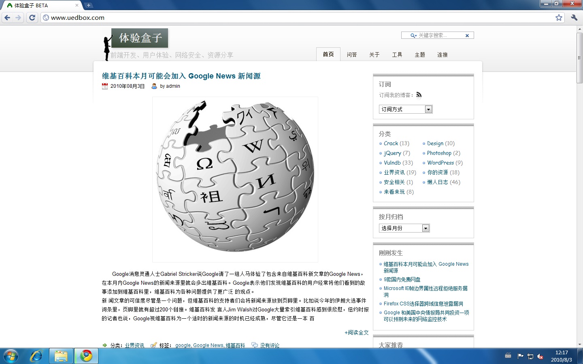The height and width of the screenshot is (364, 583).
Task: Open the 来看来玩 category link
Action: [x=394, y=192]
